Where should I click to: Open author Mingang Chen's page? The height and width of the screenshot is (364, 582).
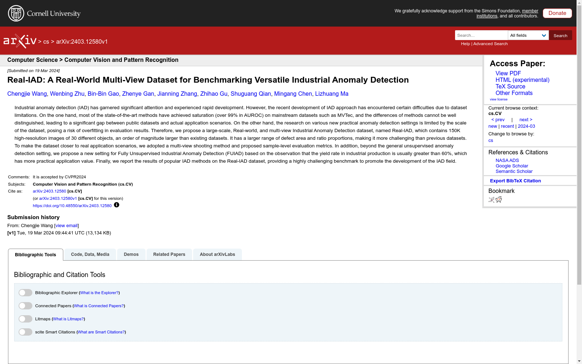pos(293,94)
